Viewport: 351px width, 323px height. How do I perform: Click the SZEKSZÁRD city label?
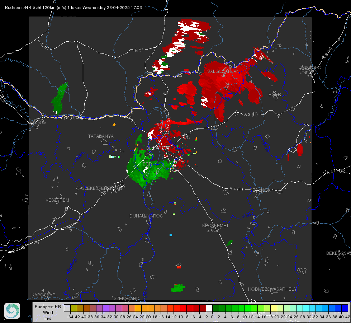tap(127, 298)
